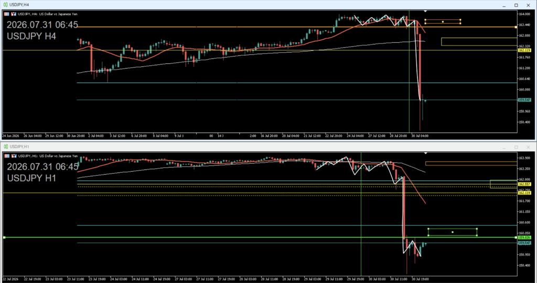Viewport: 537px width, 283px height.
Task: Click the 163.900 level on the H1 price scale
Action: 524,158
